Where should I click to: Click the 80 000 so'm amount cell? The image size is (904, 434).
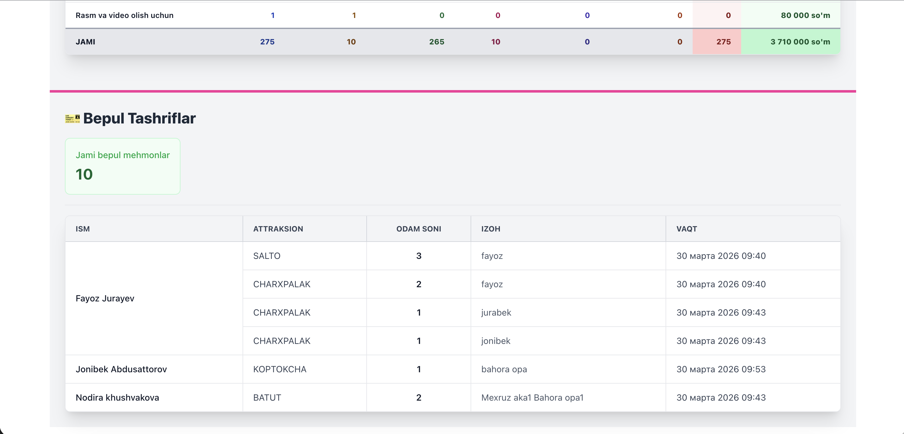tap(805, 15)
